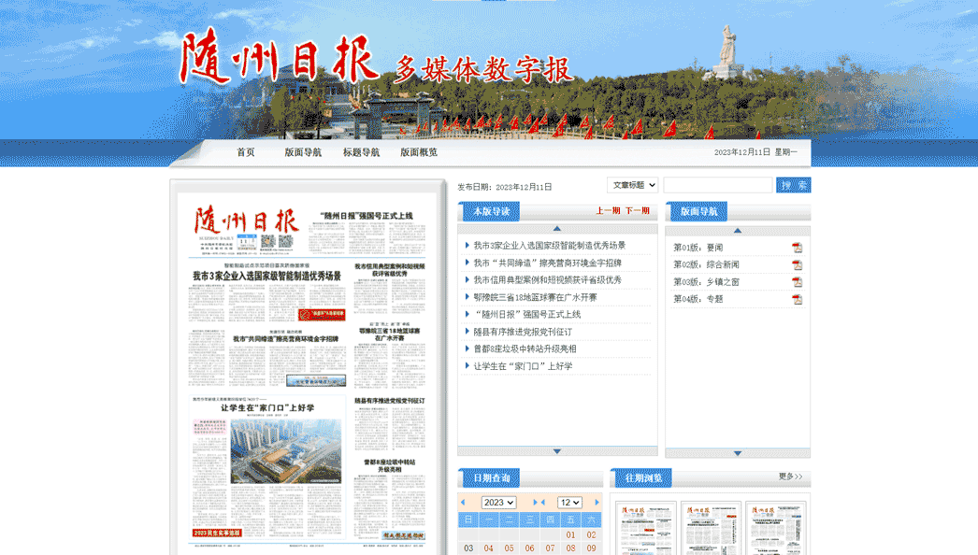The width and height of the screenshot is (978, 555).
Task: Click the search text input field
Action: (x=718, y=185)
